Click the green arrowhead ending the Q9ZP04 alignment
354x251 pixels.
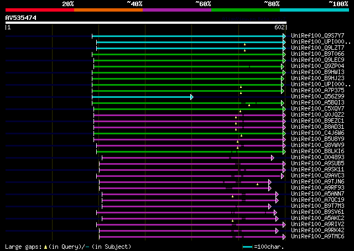(283, 66)
